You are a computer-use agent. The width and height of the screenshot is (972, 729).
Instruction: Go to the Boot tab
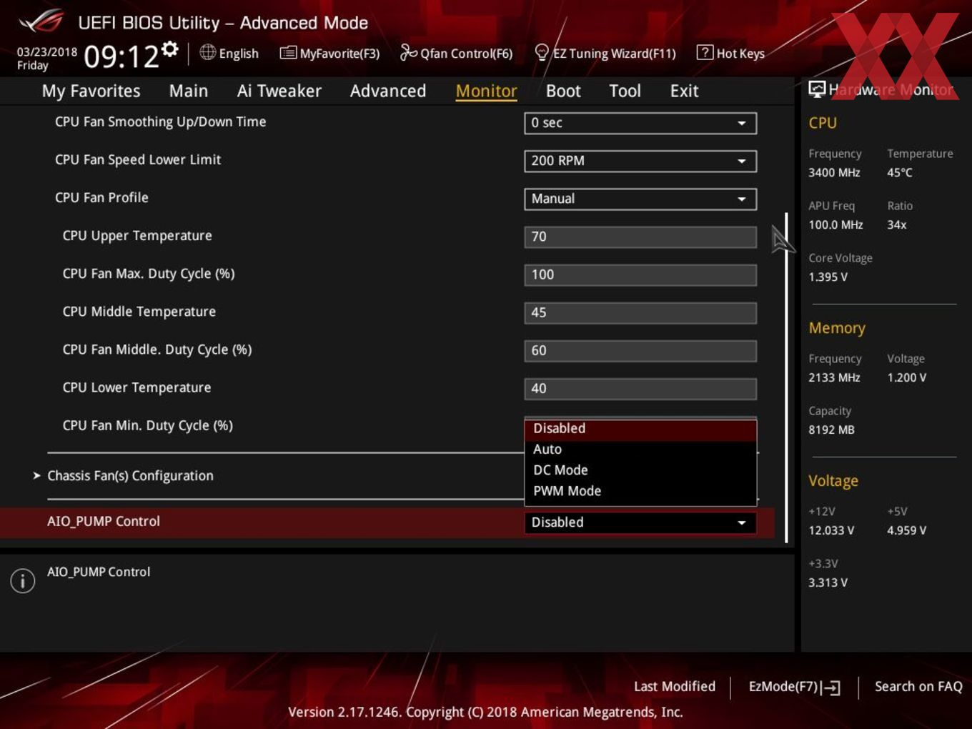(x=563, y=91)
